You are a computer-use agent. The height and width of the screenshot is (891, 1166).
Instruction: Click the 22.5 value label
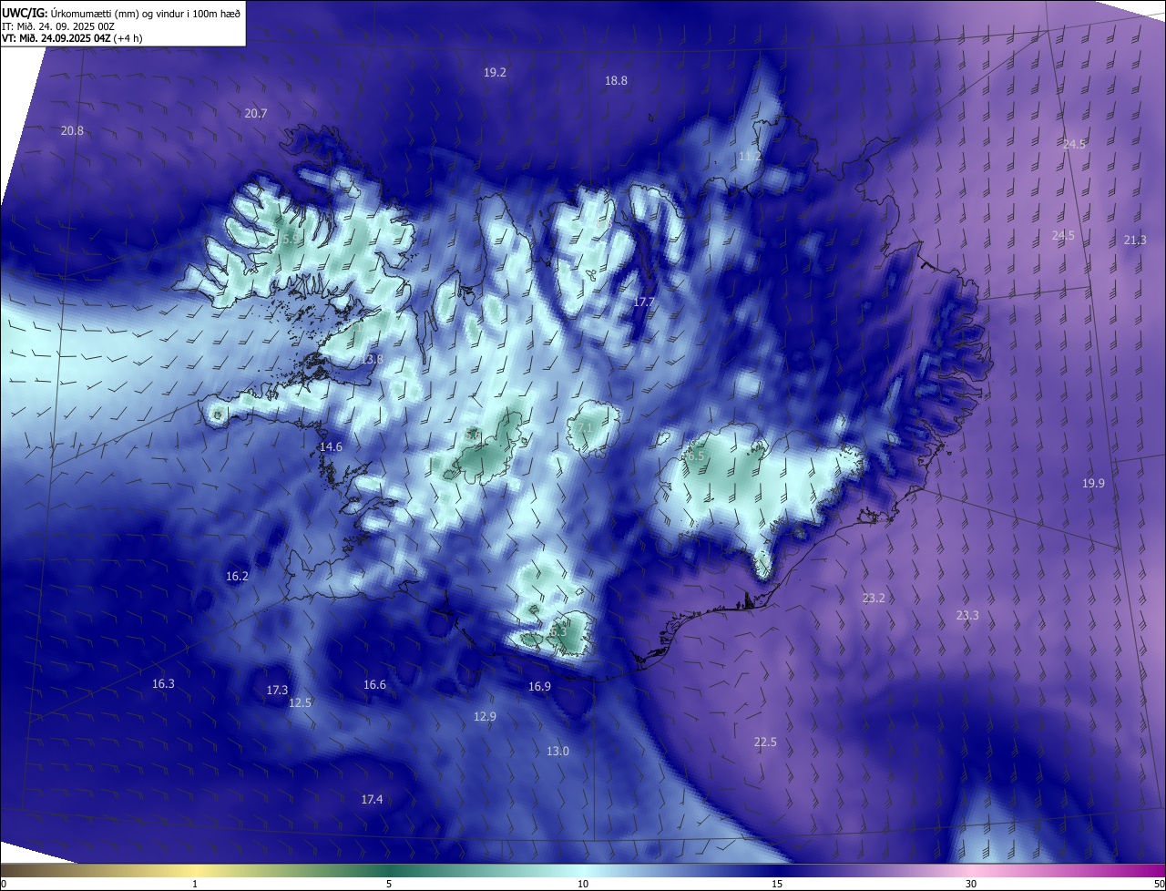pyautogui.click(x=765, y=742)
